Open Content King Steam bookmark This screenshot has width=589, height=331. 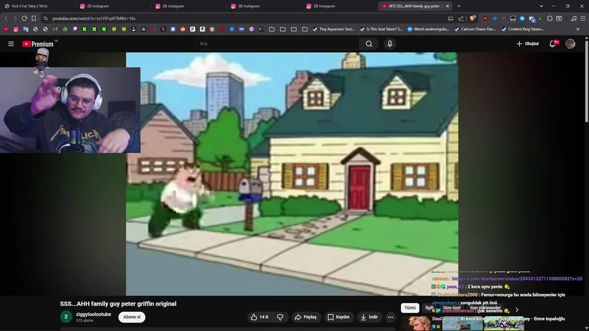coord(522,29)
